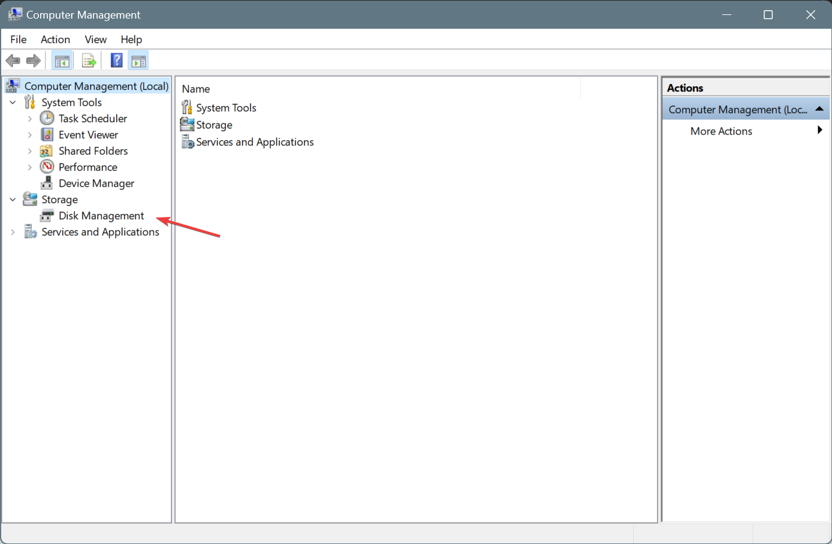The height and width of the screenshot is (544, 832).
Task: Click System Tools icon in the Name list
Action: coord(187,107)
